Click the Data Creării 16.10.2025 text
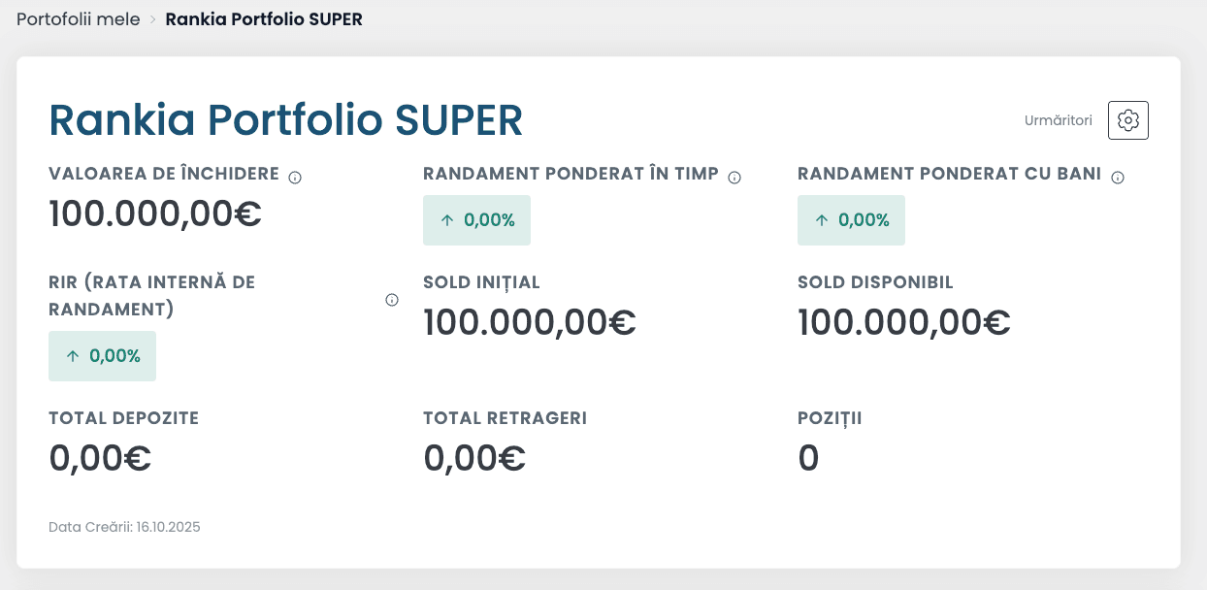 click(124, 527)
